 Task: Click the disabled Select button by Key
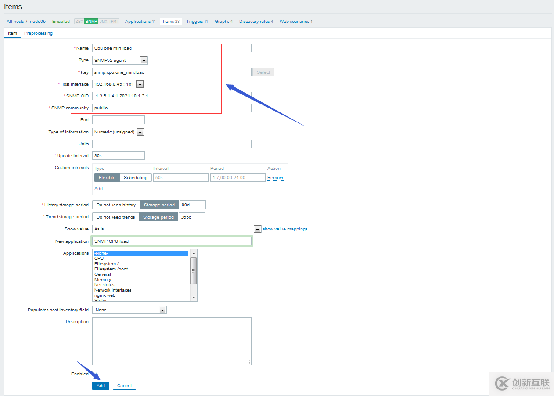pyautogui.click(x=263, y=72)
